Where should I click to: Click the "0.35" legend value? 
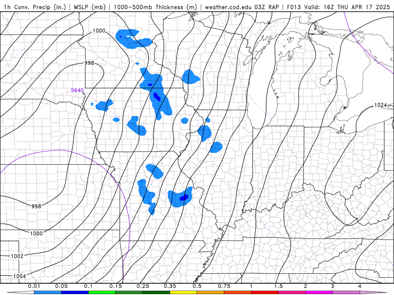pos(170,286)
